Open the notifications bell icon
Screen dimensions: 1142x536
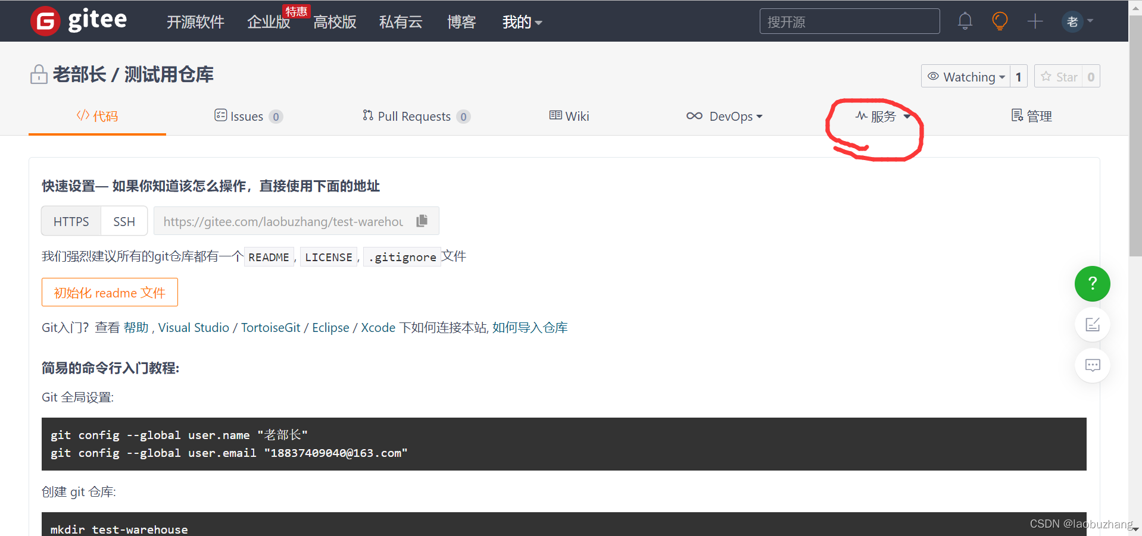[965, 21]
